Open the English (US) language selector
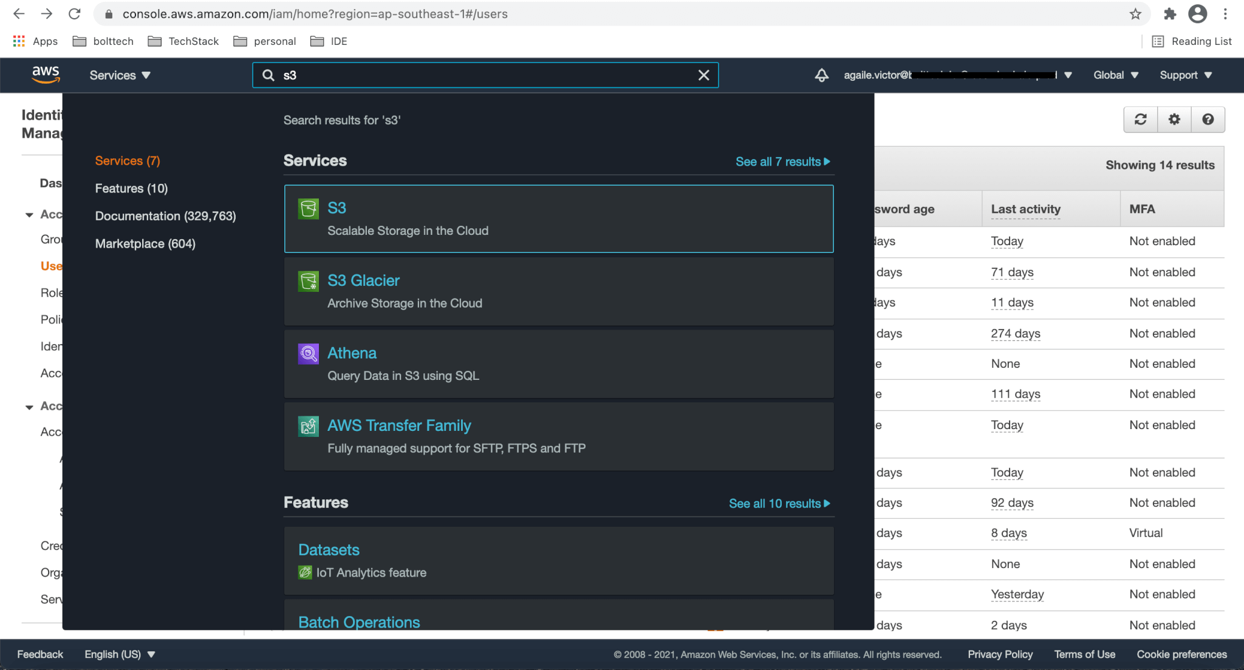 point(120,654)
